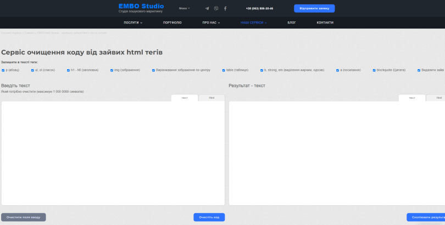Focus the 'Результат - текст' output area

click(x=337, y=153)
